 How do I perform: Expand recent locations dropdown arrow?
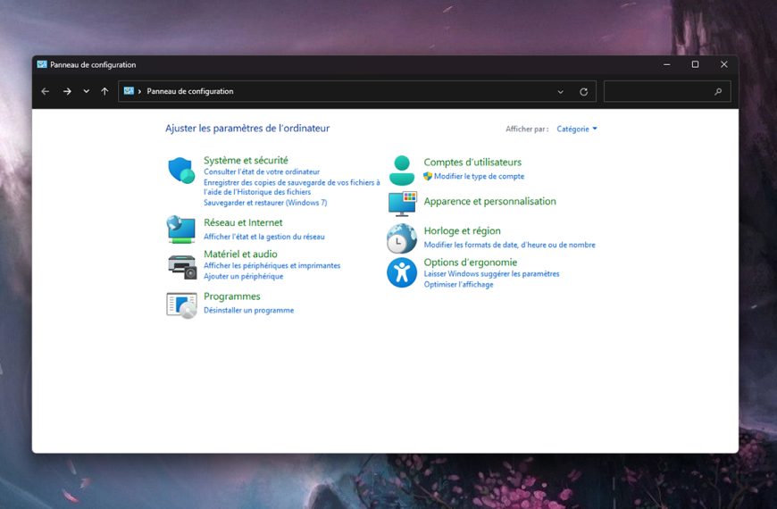click(87, 92)
